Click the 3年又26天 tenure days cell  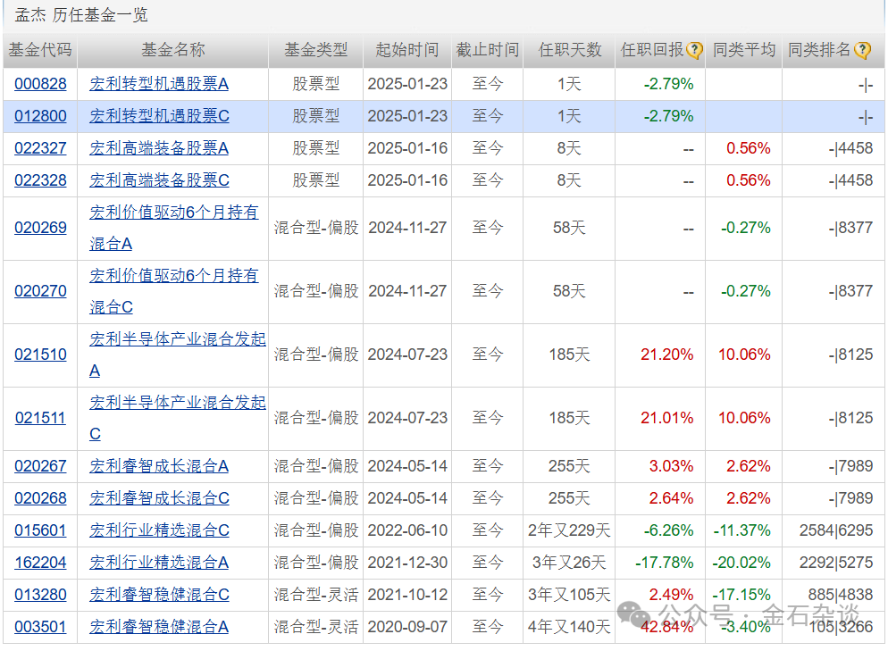point(569,563)
